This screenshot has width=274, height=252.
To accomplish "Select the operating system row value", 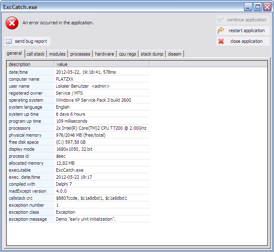I will pyautogui.click(x=93, y=100).
